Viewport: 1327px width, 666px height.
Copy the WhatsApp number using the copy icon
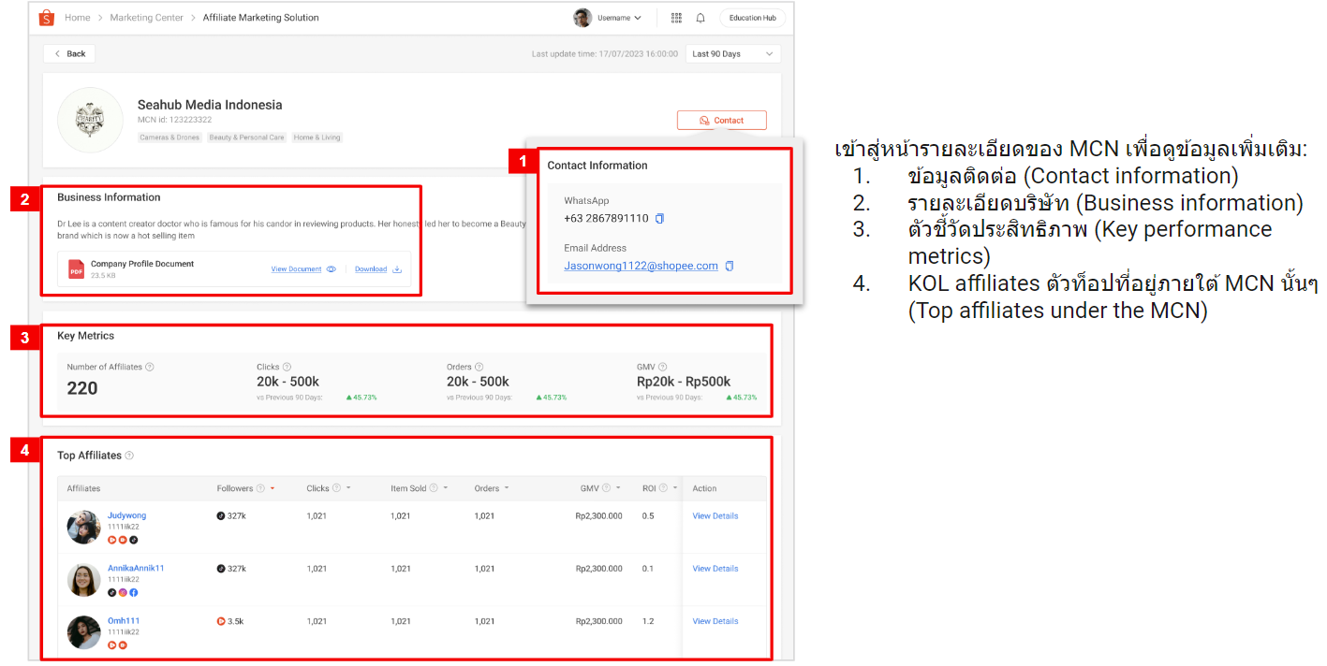(661, 217)
